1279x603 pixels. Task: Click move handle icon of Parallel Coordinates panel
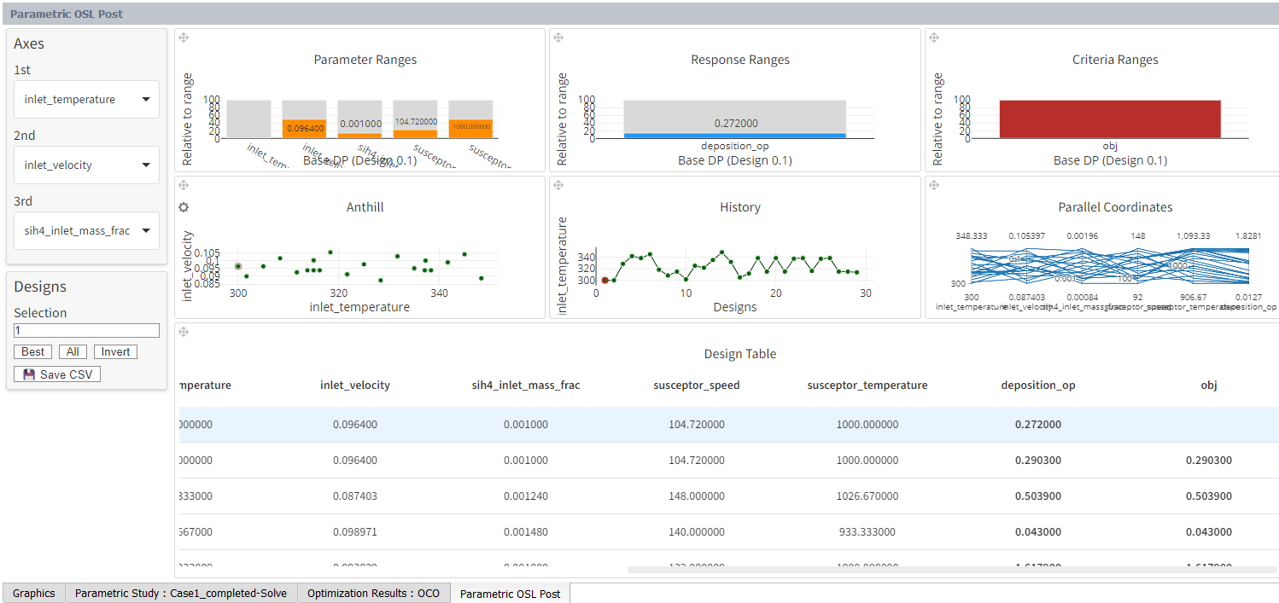click(934, 185)
